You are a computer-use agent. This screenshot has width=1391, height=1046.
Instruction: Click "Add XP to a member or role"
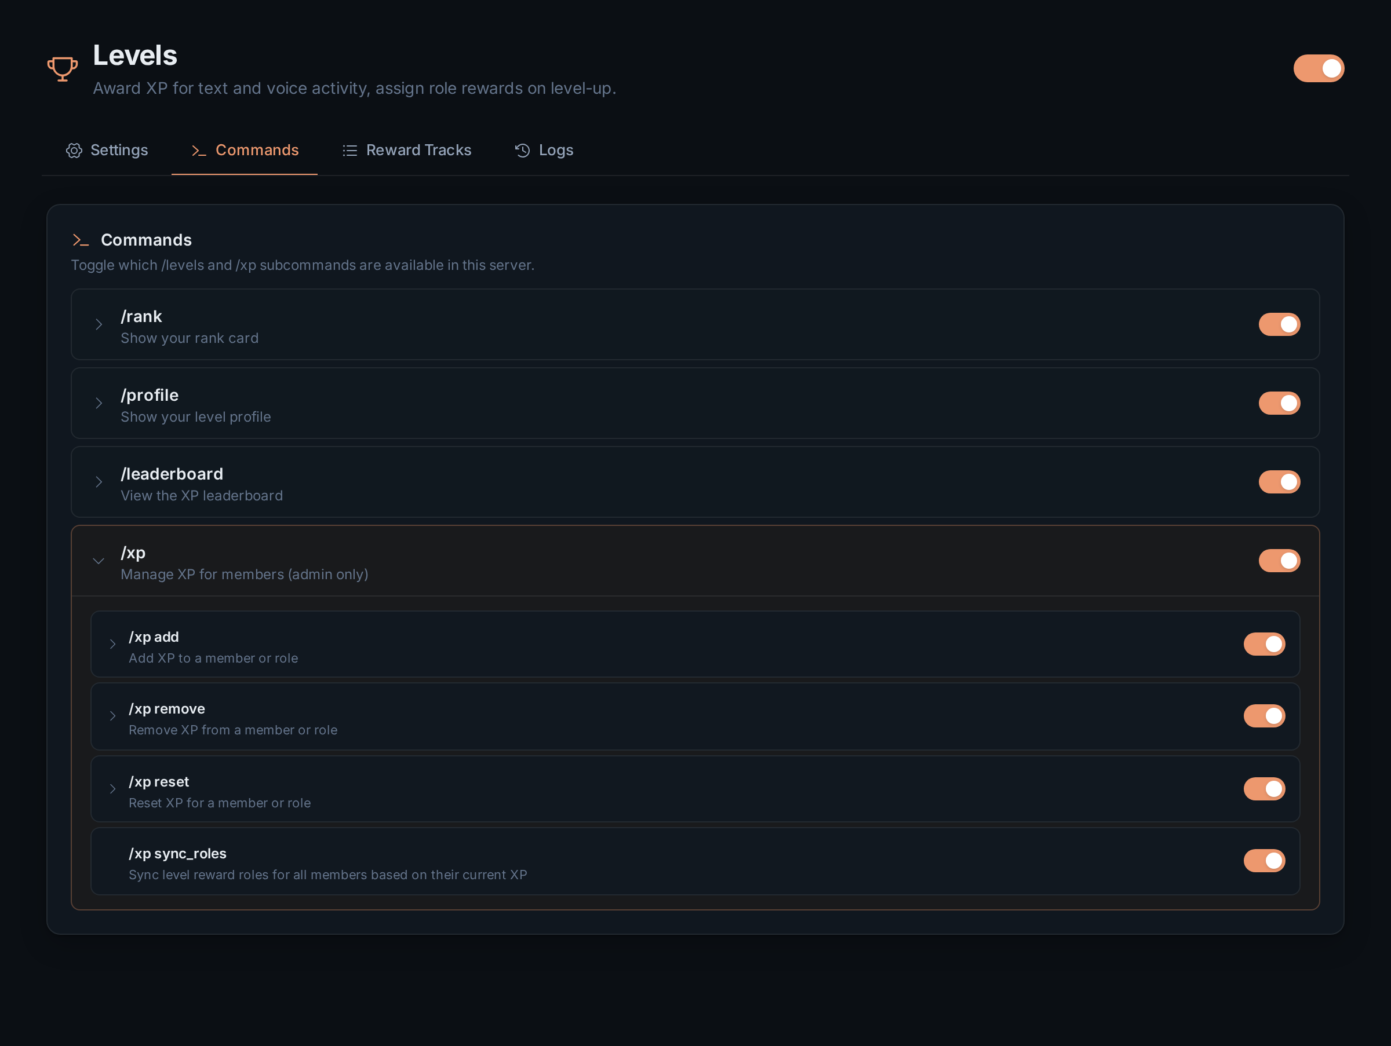(213, 659)
